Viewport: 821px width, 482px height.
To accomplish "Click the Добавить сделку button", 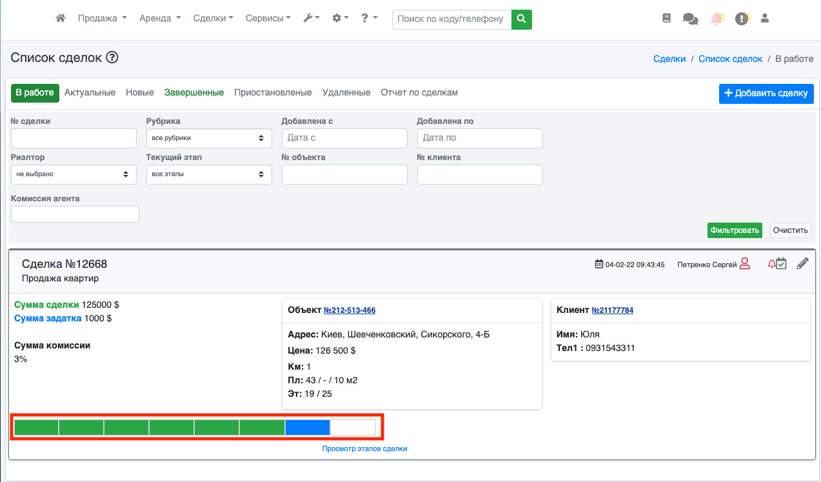I will point(766,94).
